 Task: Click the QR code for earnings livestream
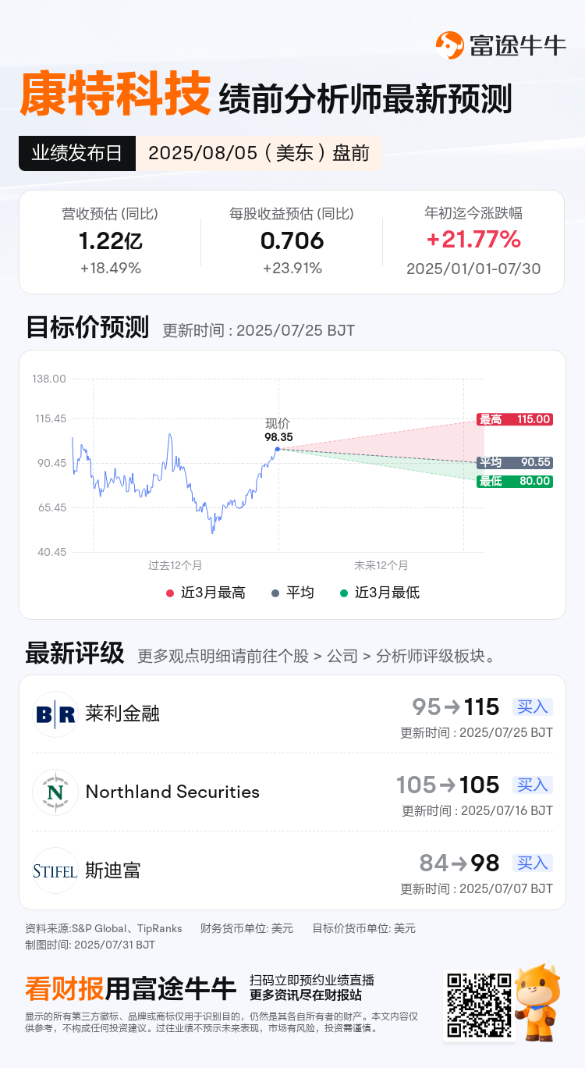coord(478,1006)
